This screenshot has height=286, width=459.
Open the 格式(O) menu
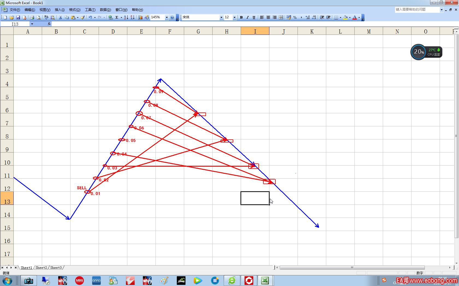[x=75, y=10]
